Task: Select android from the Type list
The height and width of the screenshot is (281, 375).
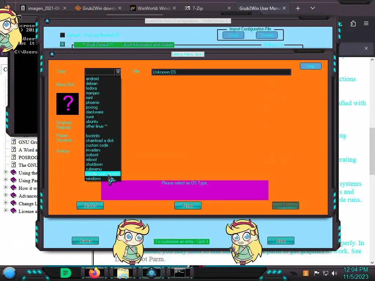Action: click(92, 79)
